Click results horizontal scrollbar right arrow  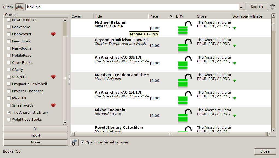(269, 134)
